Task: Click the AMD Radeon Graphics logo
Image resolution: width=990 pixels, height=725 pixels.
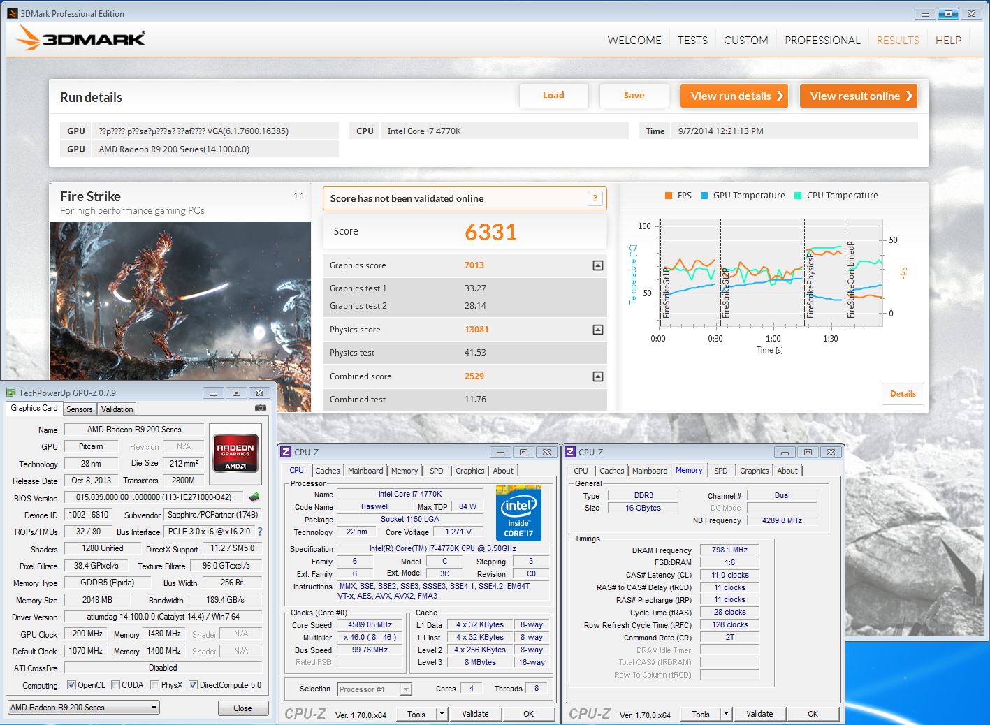Action: (x=235, y=454)
